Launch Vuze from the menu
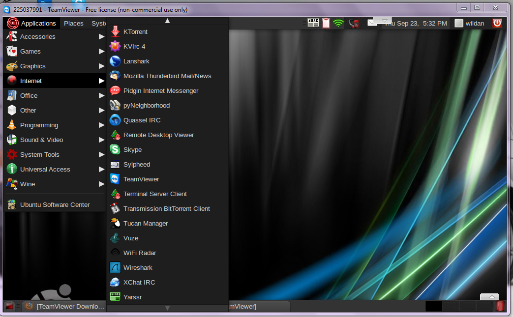This screenshot has width=513, height=317. click(x=167, y=238)
